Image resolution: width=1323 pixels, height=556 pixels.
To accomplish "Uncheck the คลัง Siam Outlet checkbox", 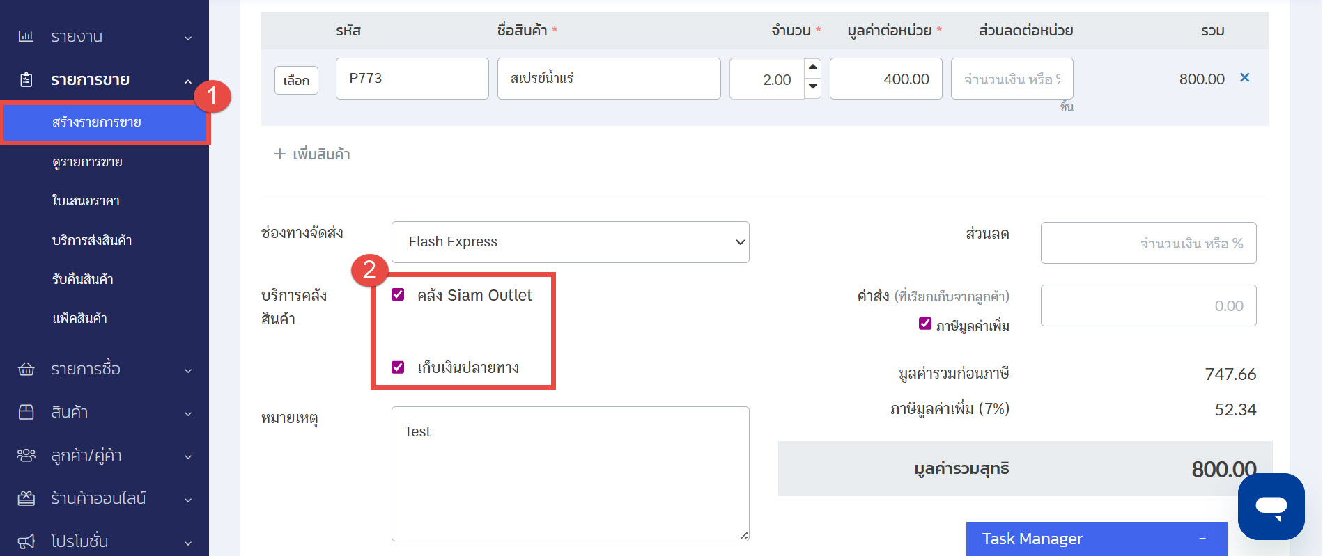I will pos(398,294).
